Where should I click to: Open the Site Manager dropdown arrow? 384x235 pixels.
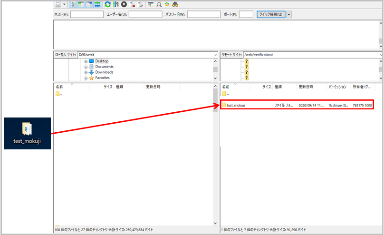[x=65, y=4]
